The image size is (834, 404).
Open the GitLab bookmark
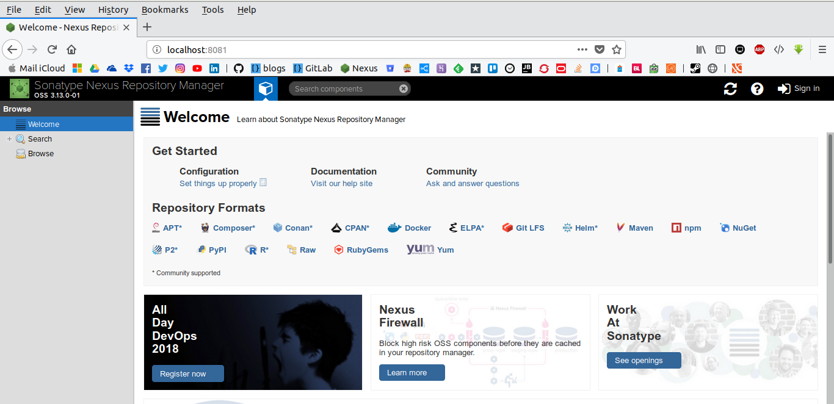[x=313, y=68]
